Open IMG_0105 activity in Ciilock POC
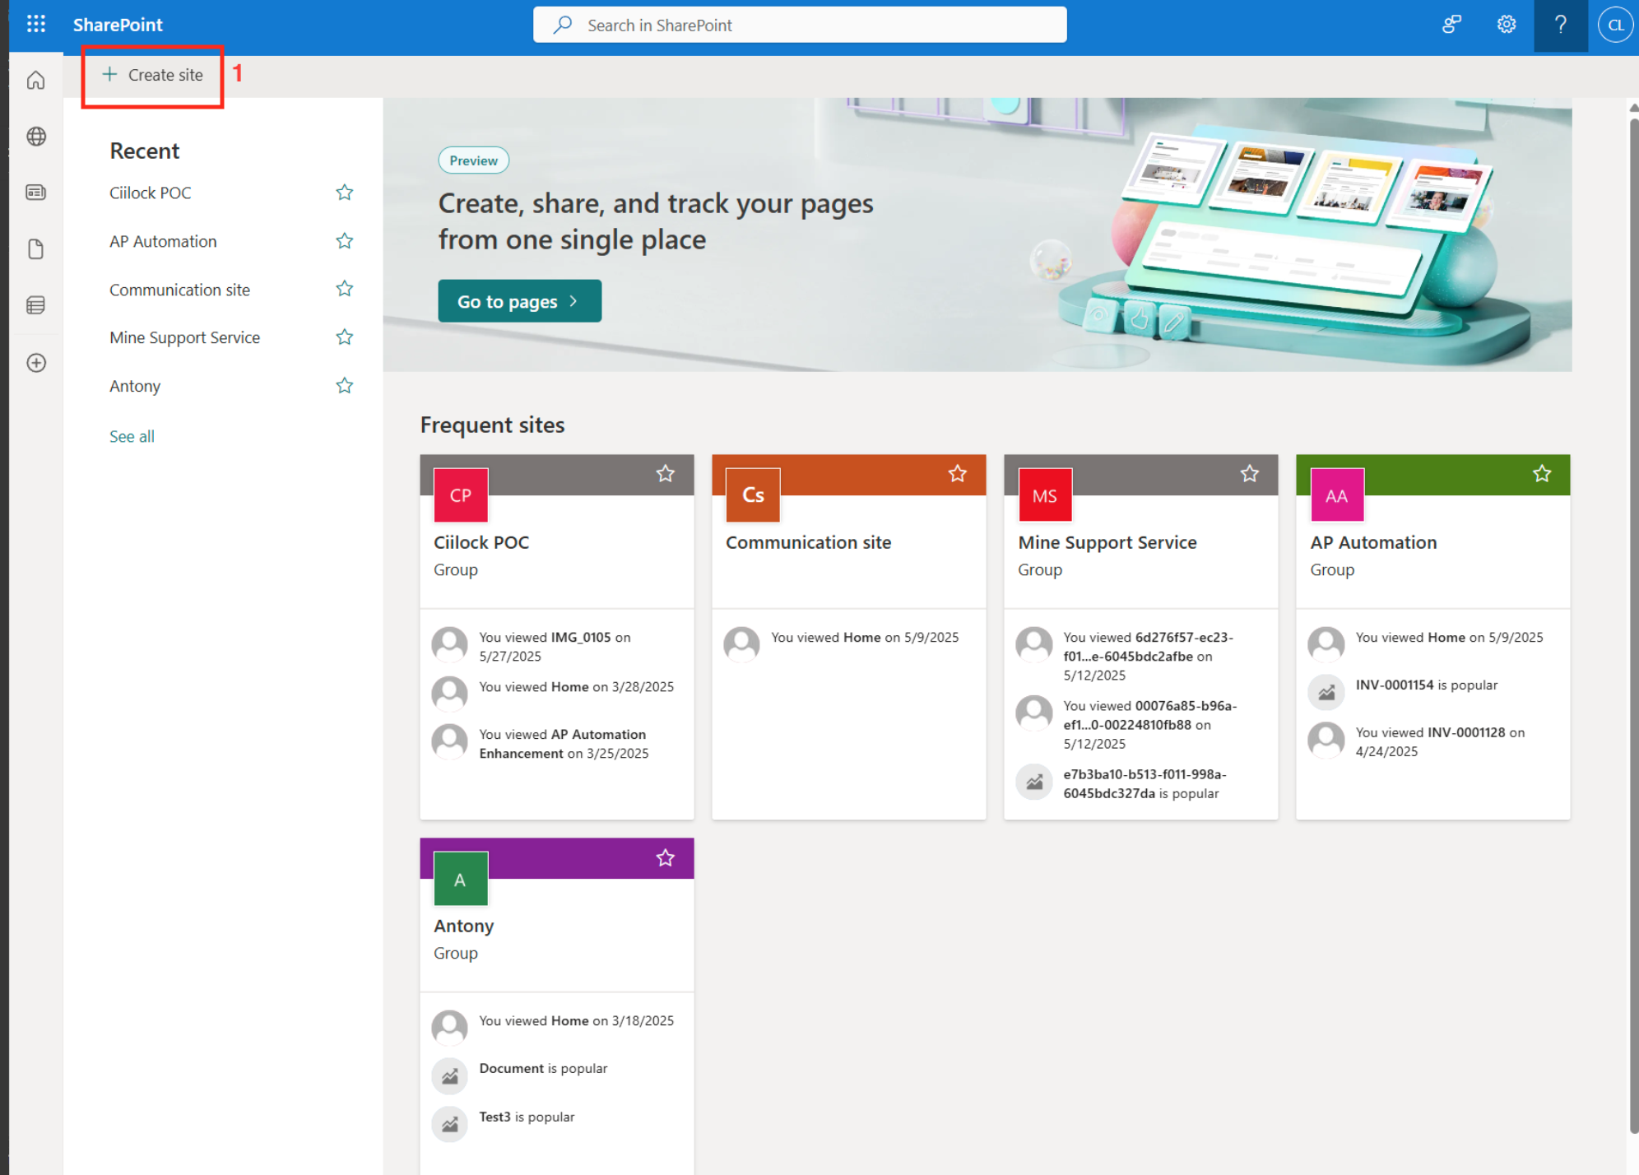Screen dimensions: 1639x1175 [555, 647]
